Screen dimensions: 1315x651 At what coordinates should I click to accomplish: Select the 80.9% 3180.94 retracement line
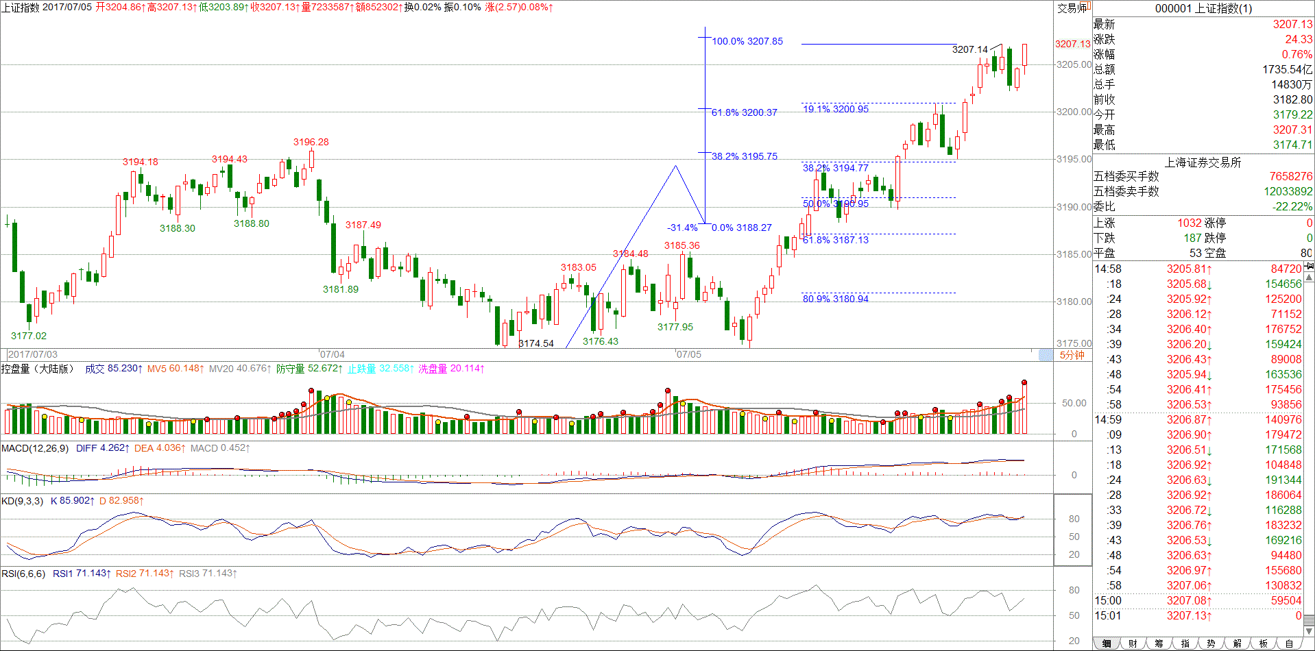point(836,299)
